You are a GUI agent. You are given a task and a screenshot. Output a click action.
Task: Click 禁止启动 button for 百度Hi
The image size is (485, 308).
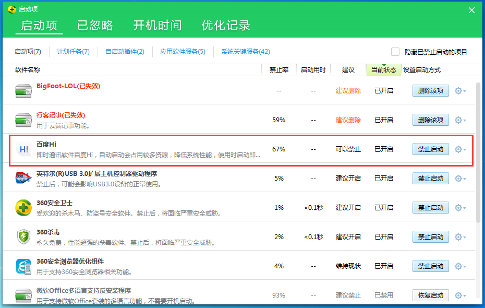pos(430,149)
